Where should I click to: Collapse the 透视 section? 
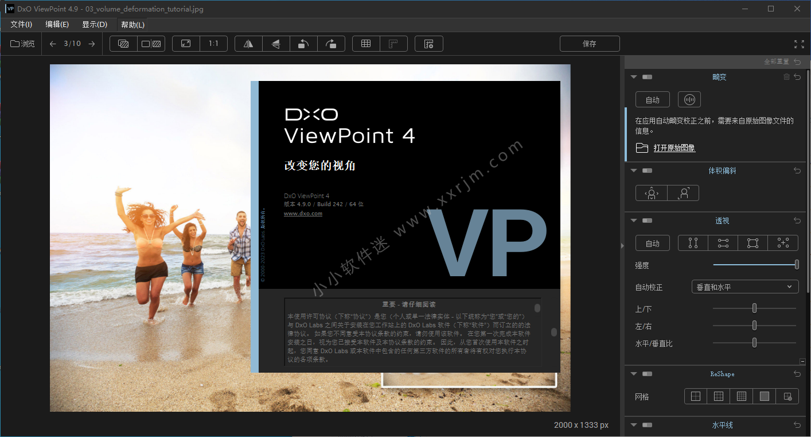634,221
